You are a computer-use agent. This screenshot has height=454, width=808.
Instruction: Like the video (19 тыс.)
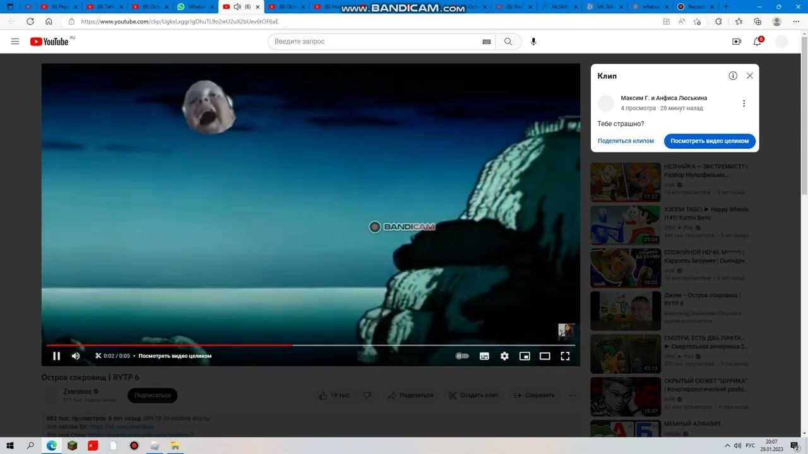[335, 395]
